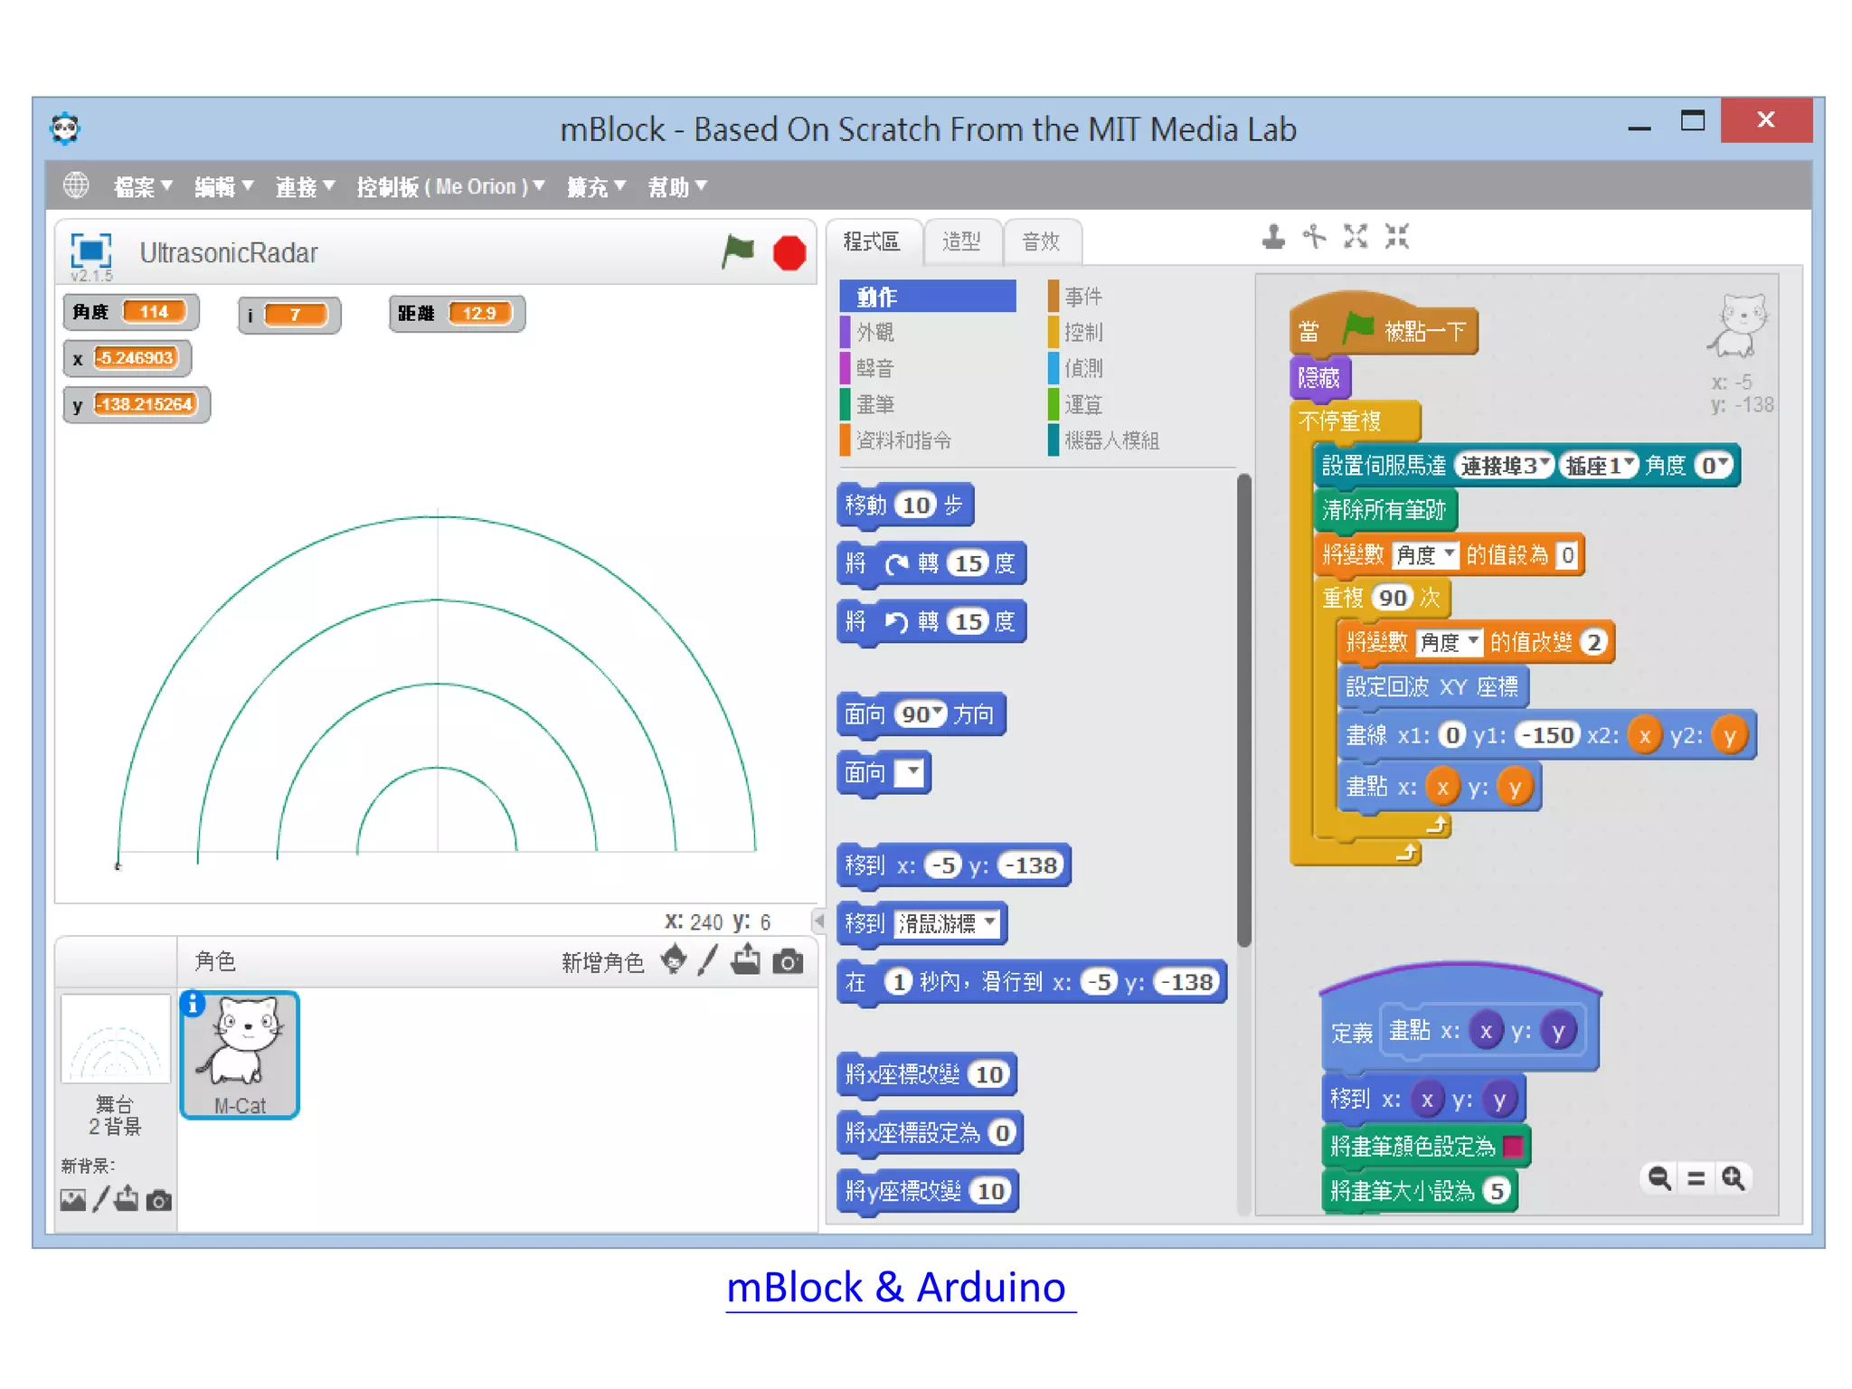Click the 距離 variable monitor on stage

[x=457, y=313]
